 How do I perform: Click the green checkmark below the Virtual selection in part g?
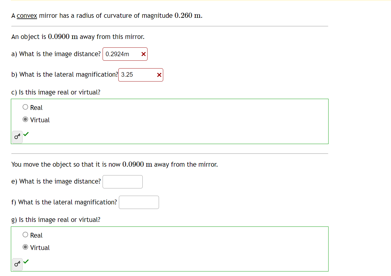[26, 262]
